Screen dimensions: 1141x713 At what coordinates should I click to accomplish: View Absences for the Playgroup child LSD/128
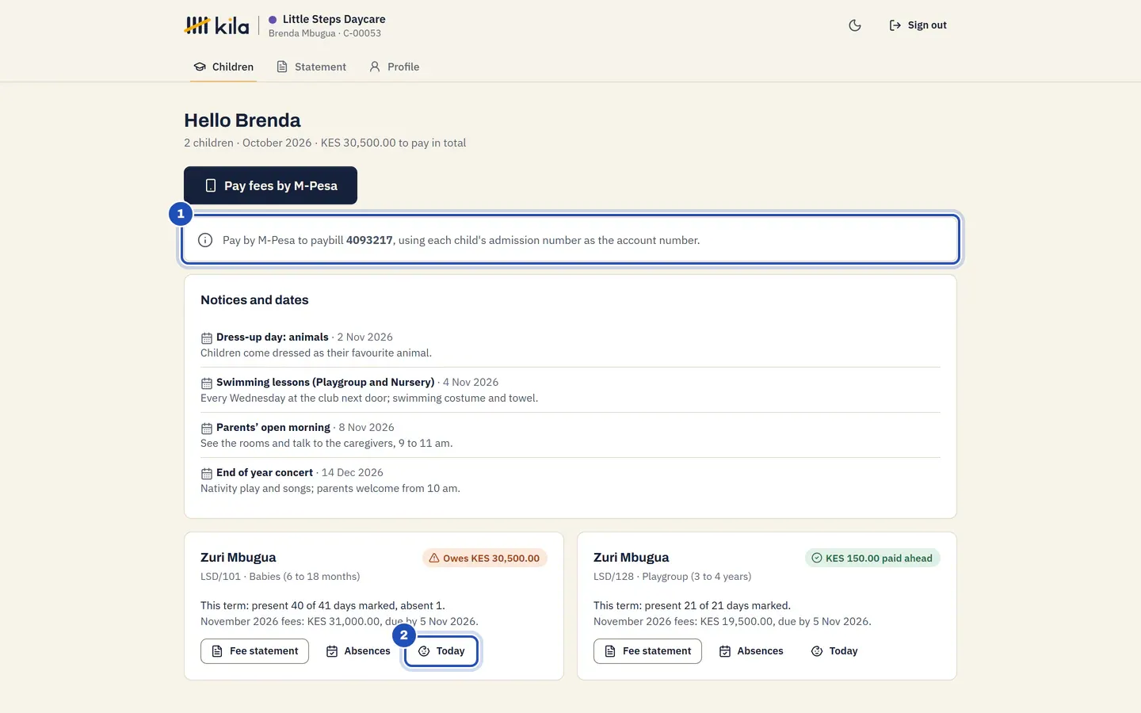click(x=751, y=651)
